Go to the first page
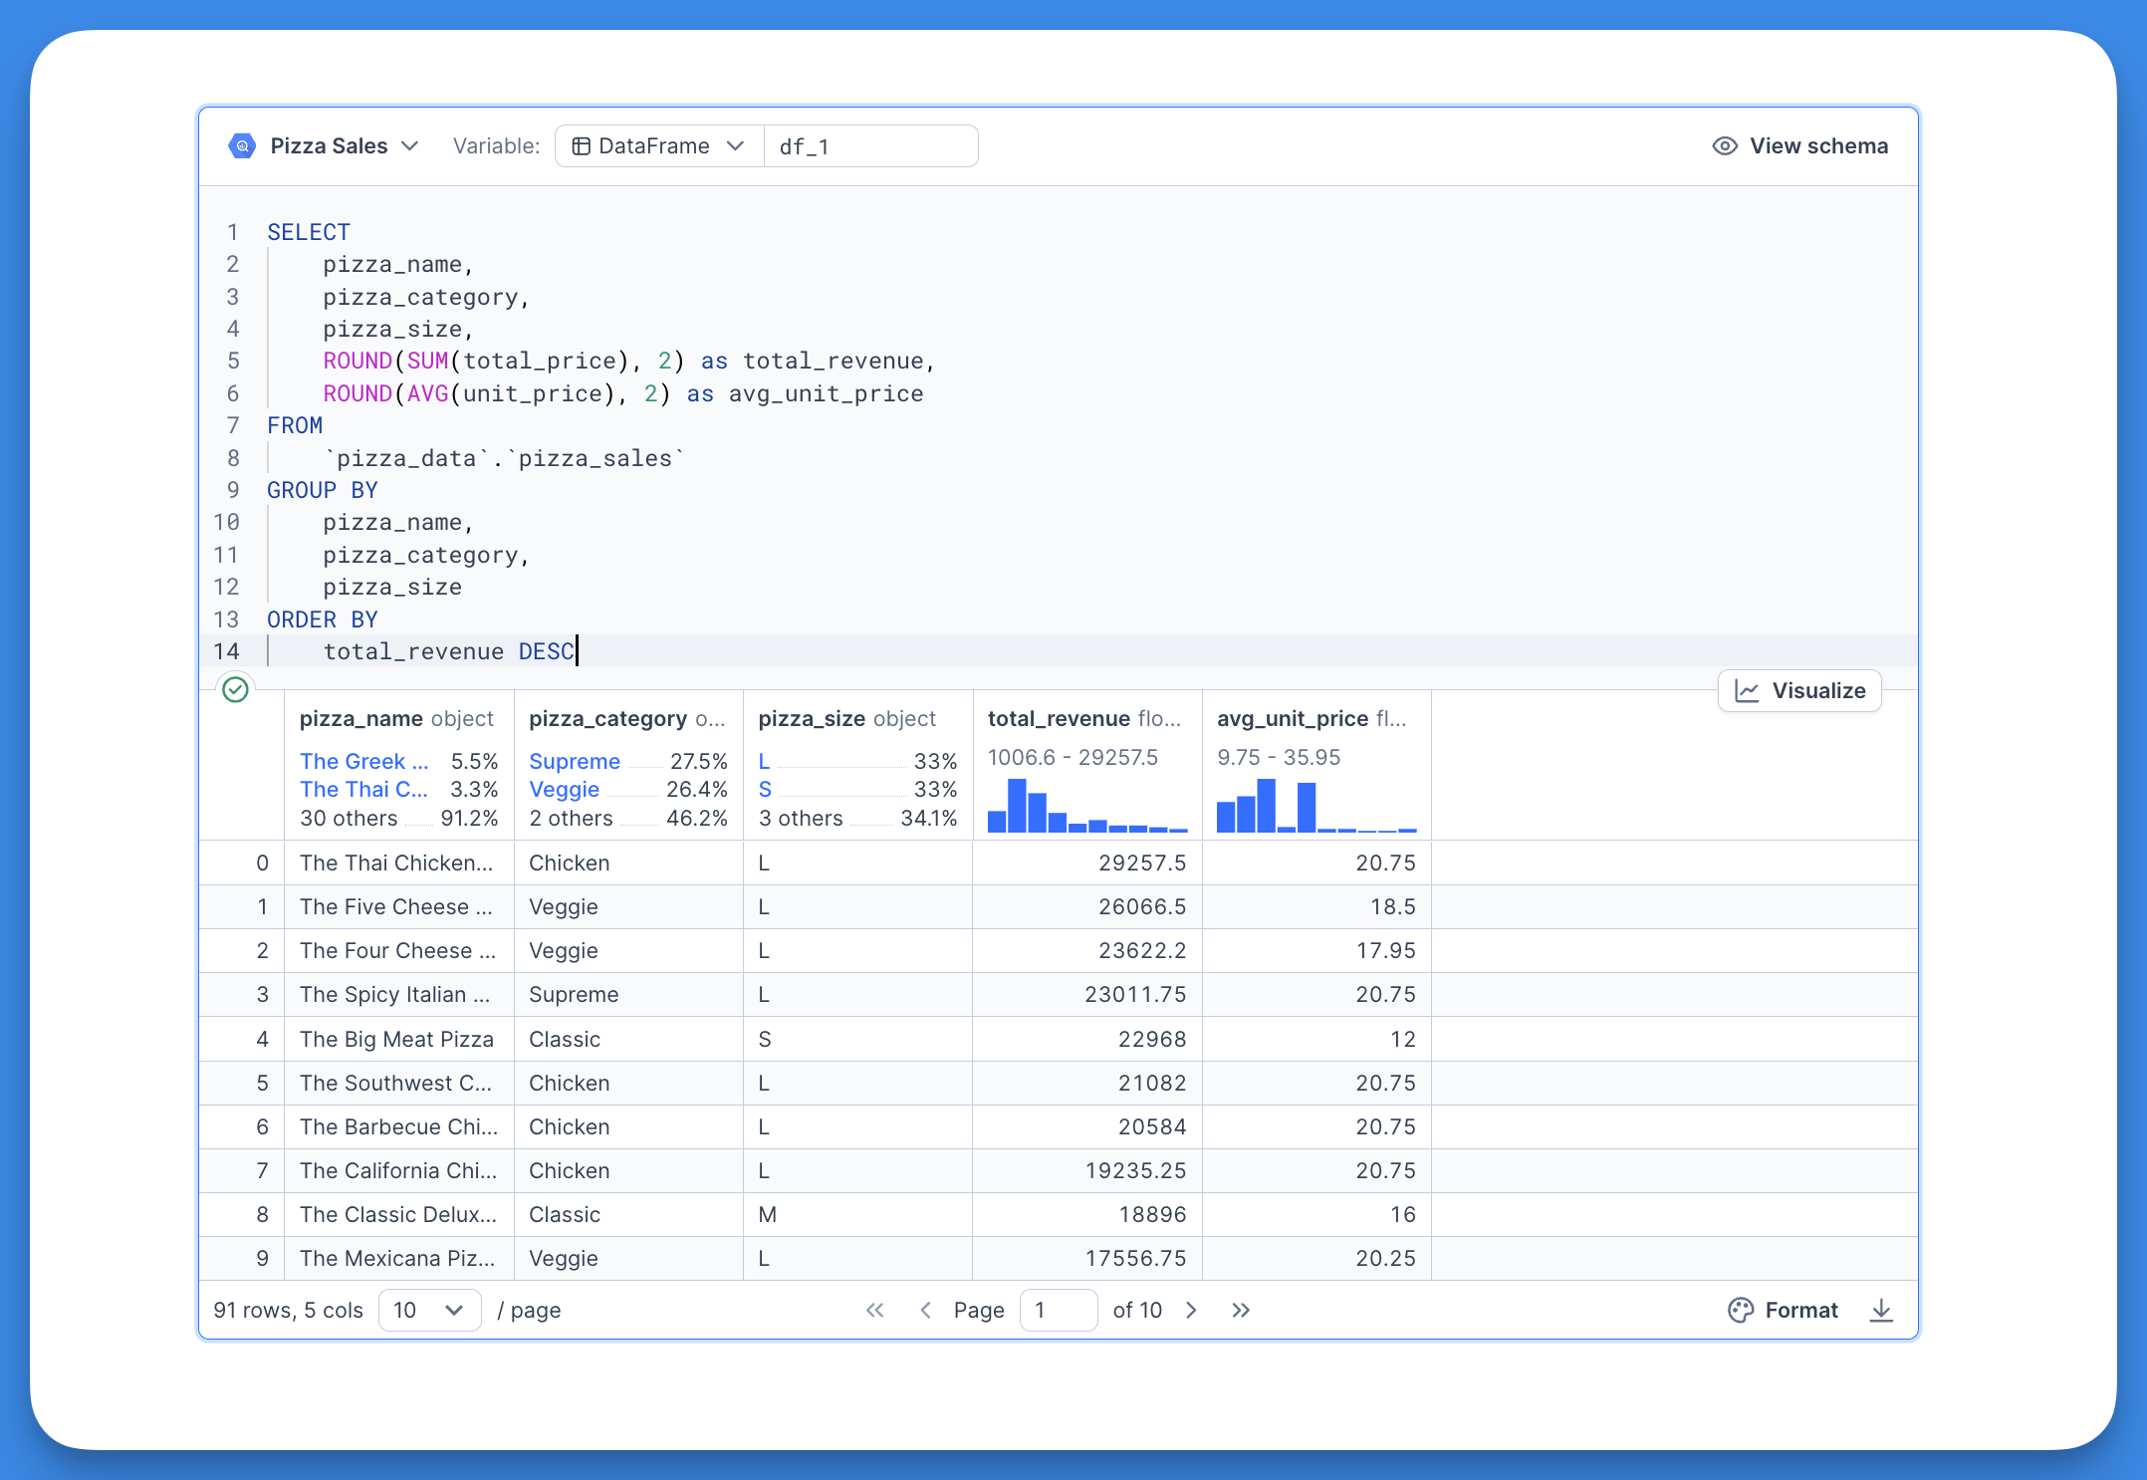Image resolution: width=2147 pixels, height=1480 pixels. [875, 1310]
